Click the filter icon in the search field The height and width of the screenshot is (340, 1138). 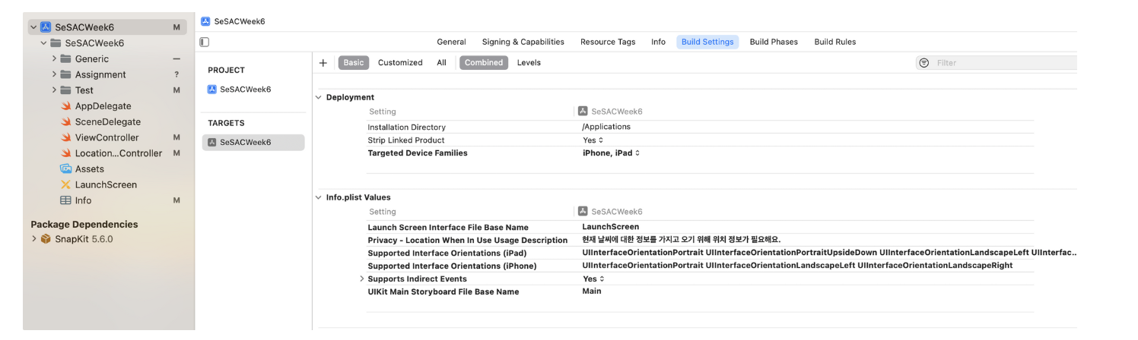(x=924, y=63)
